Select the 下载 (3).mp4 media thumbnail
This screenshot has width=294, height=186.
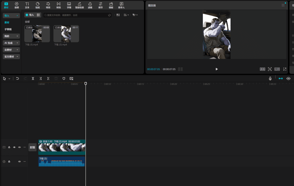click(x=37, y=34)
